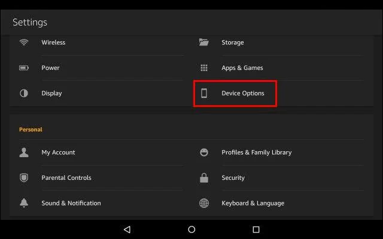Tap the smiley icon beside Profiles & Family Library
The width and height of the screenshot is (383, 239).
(x=204, y=152)
